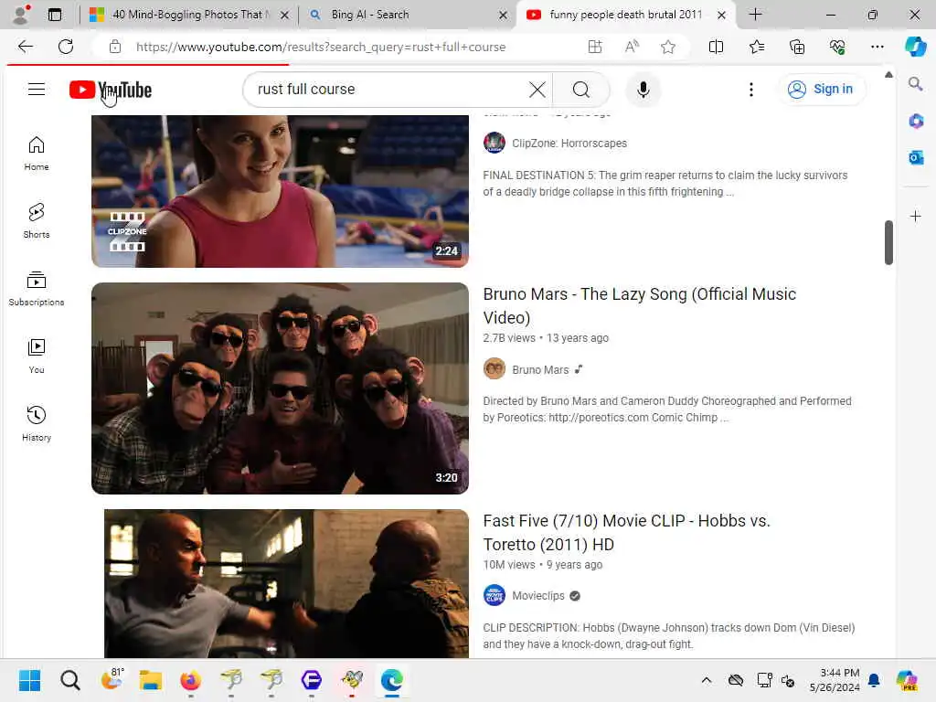Click scrollbar up arrow

point(888,75)
